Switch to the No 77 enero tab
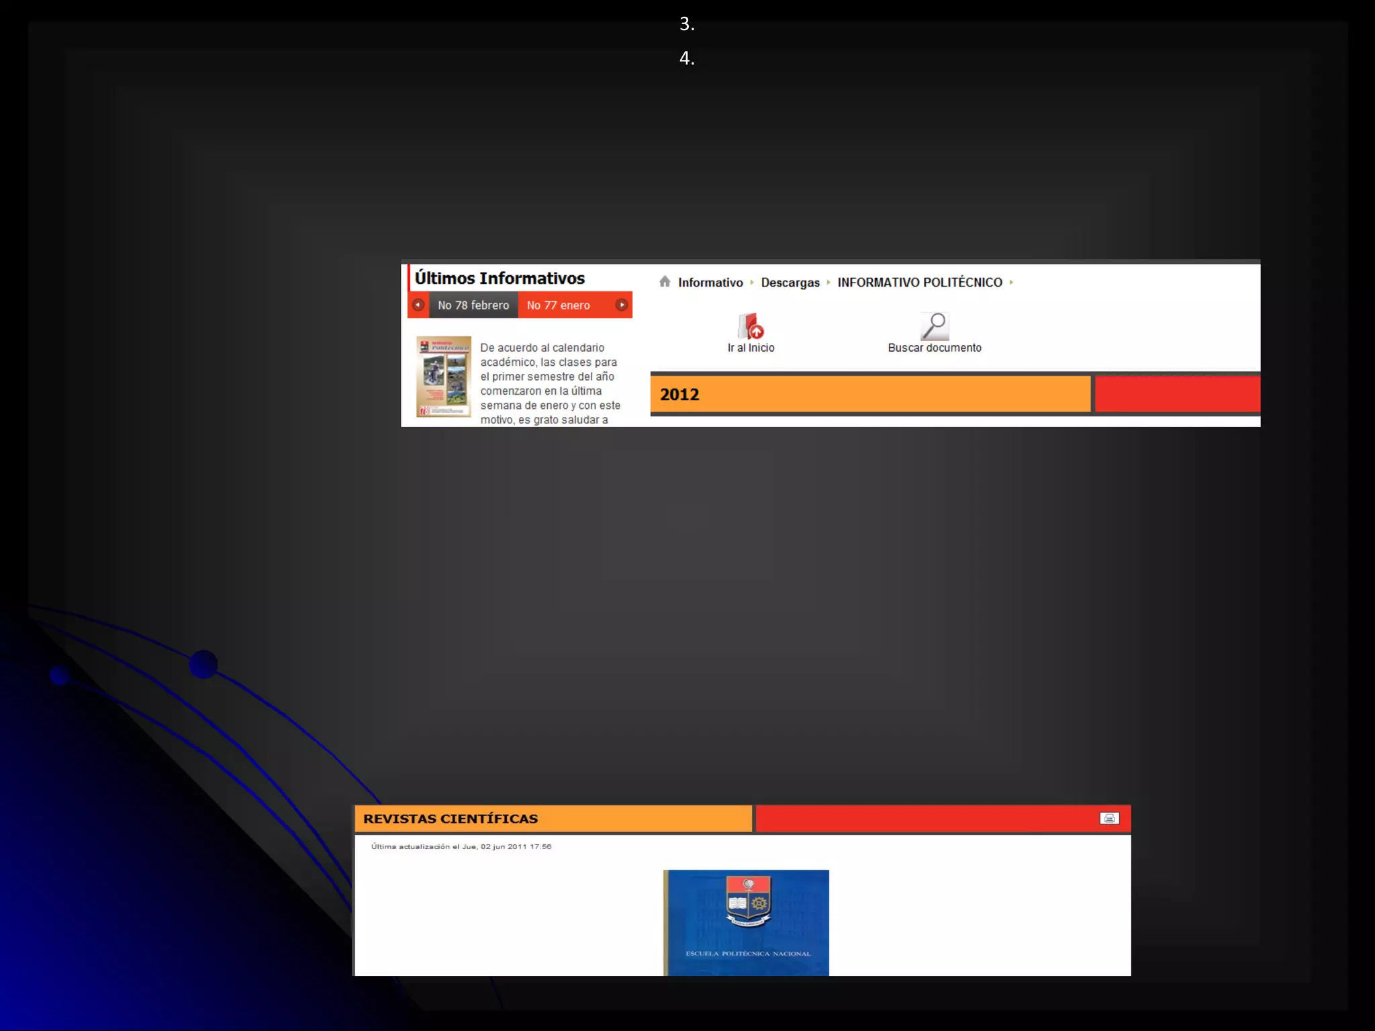 [x=559, y=305]
